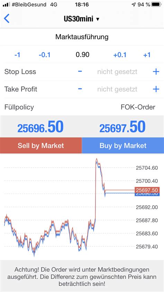
Task: Click the Stop Loss minus icon
Action: tap(80, 71)
